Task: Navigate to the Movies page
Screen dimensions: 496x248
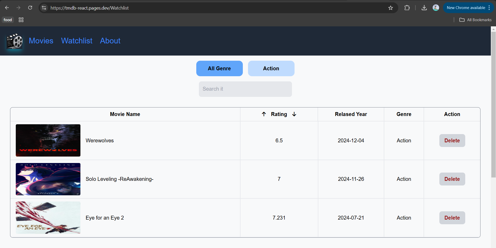Action: click(41, 41)
